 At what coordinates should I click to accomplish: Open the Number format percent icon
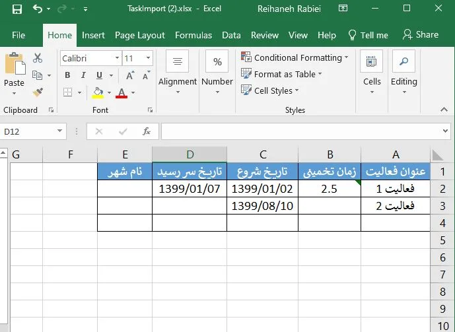click(x=217, y=63)
